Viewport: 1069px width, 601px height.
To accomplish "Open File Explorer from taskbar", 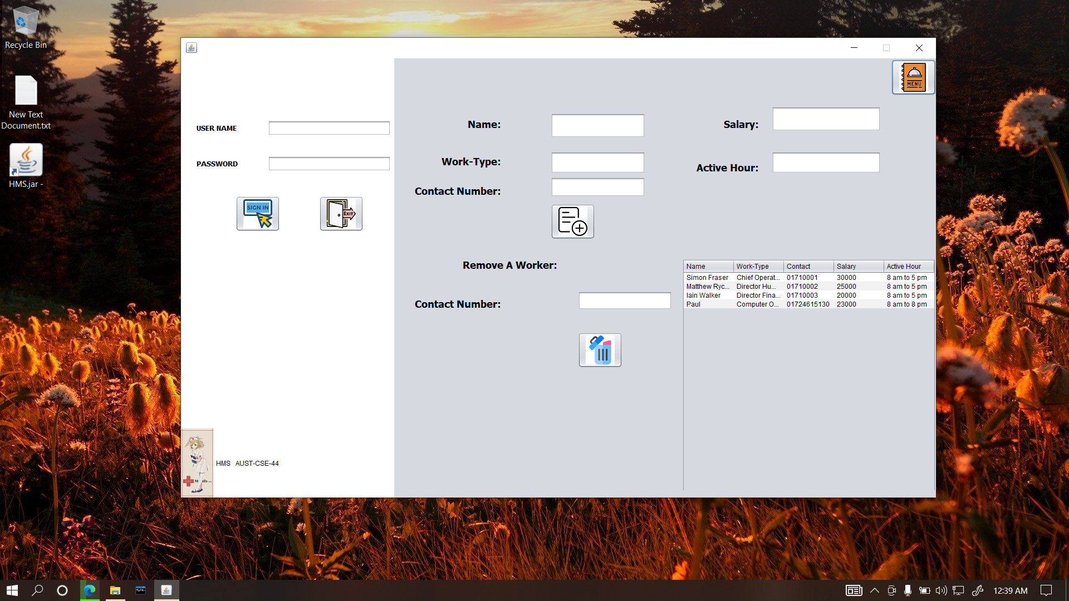I will pos(115,590).
